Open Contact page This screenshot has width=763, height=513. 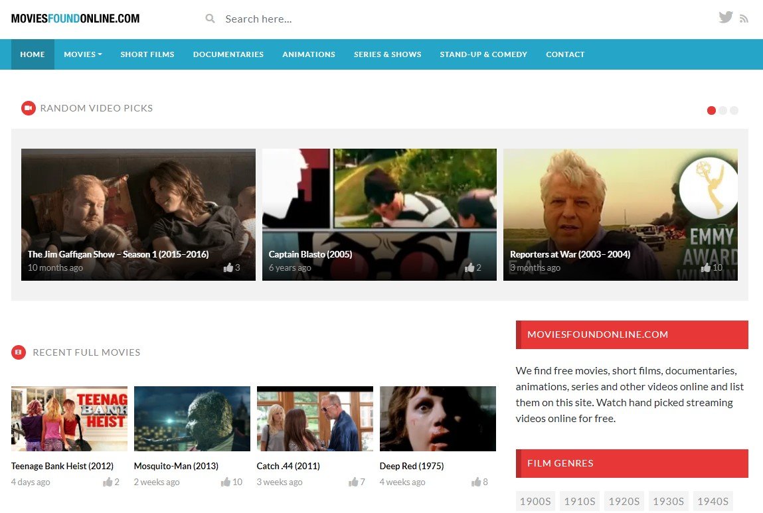tap(565, 54)
